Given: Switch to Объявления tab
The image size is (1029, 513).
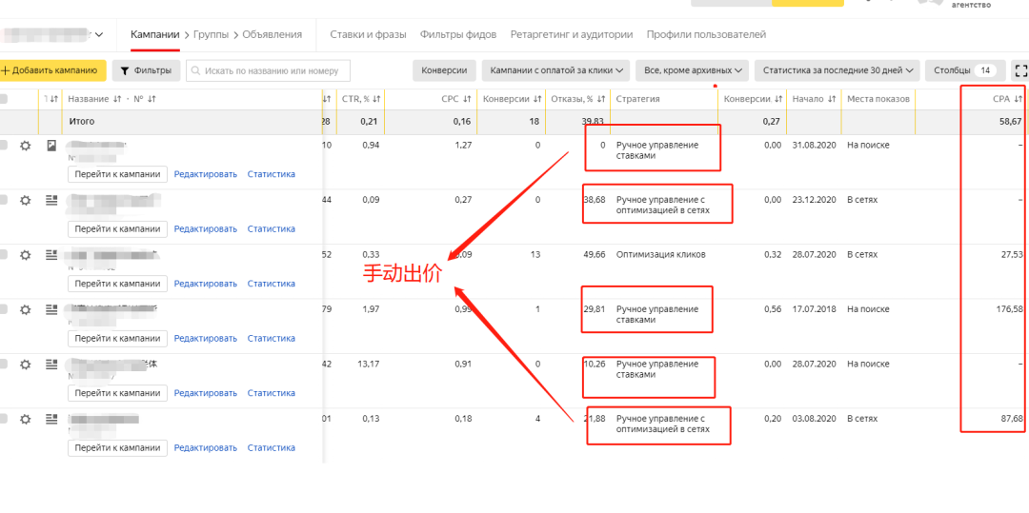Looking at the screenshot, I should click(272, 34).
